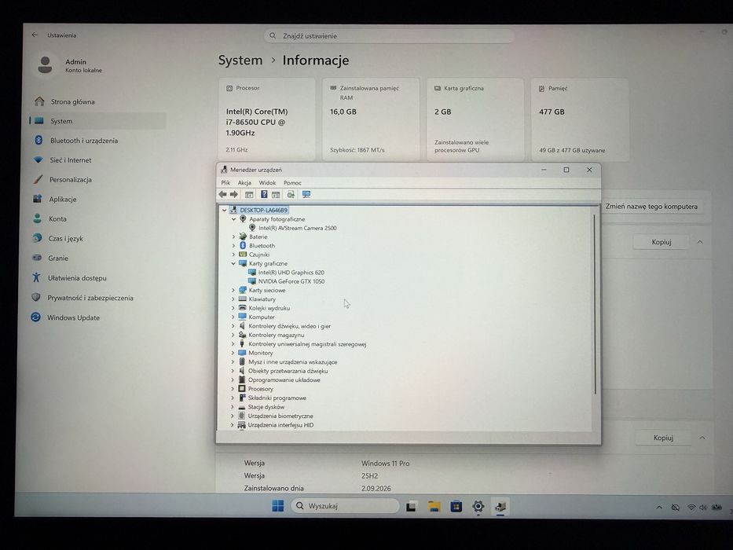733x550 pixels.
Task: Expand the Urządzenia biometryczne node
Action: tap(233, 416)
